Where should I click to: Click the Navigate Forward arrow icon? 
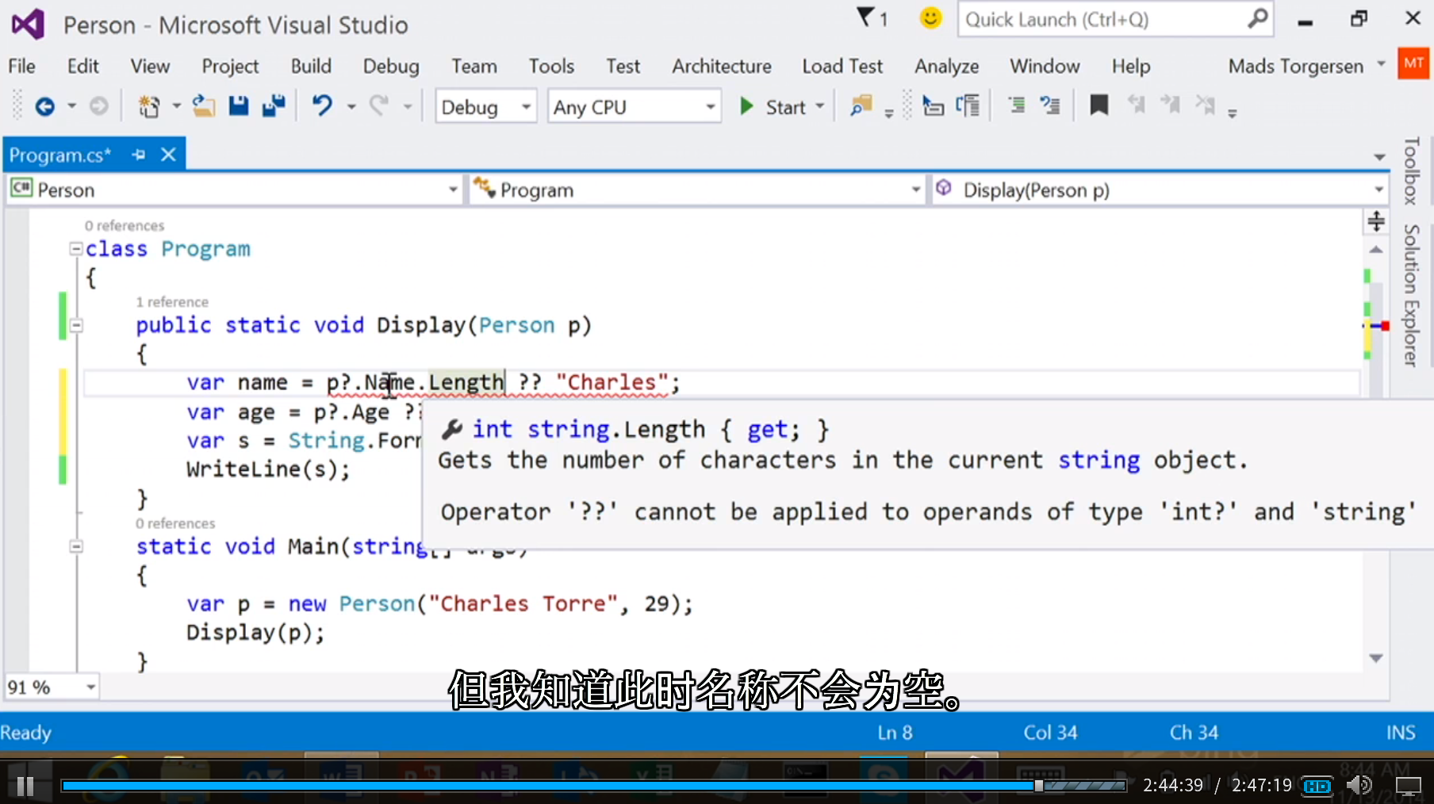click(x=98, y=106)
